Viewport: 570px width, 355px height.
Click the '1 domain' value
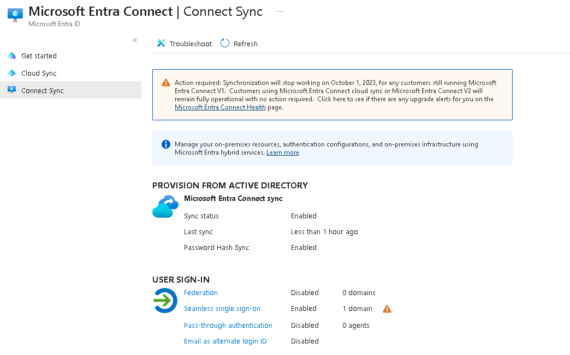357,309
